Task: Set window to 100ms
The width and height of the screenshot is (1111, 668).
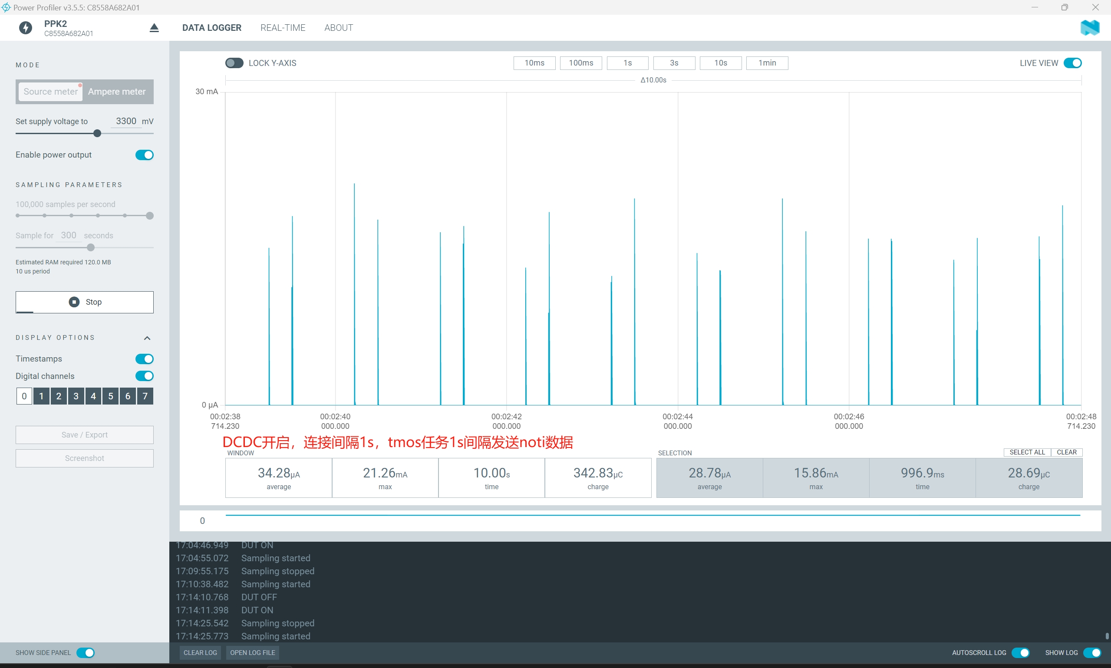Action: tap(581, 63)
